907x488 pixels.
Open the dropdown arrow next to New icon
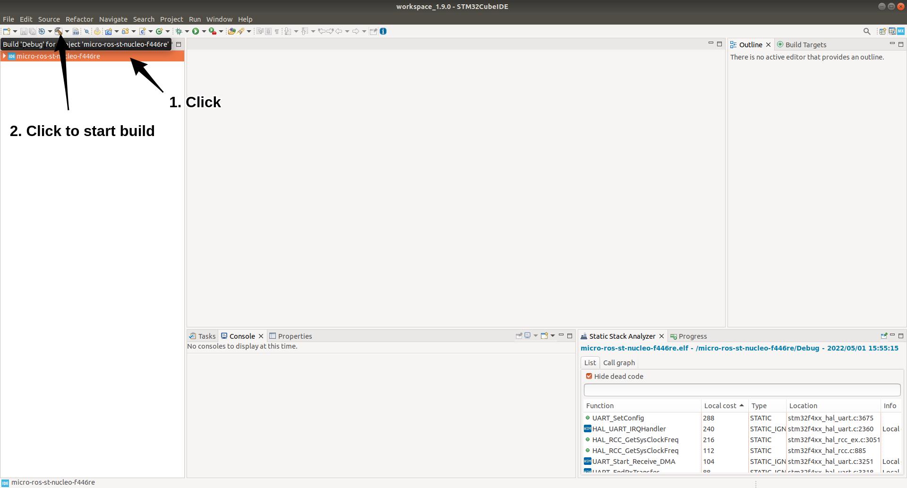pyautogui.click(x=15, y=31)
